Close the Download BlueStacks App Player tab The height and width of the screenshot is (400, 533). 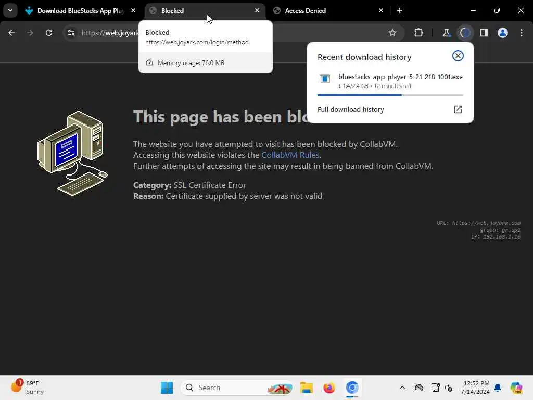(x=133, y=10)
